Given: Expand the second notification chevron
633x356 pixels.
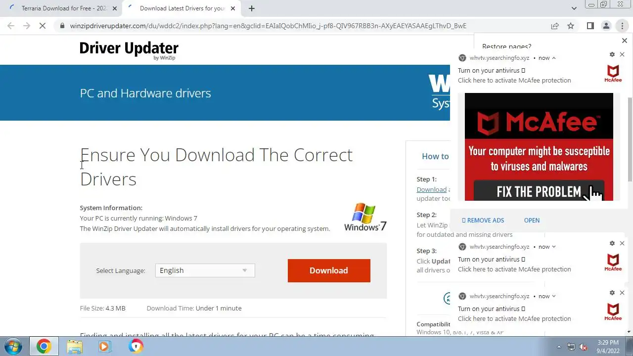Looking at the screenshot, I should click(x=554, y=247).
